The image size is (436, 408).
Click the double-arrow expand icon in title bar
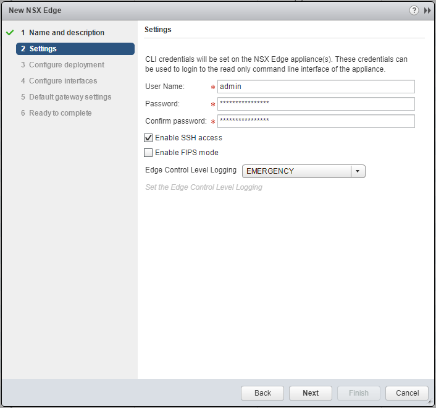[427, 11]
